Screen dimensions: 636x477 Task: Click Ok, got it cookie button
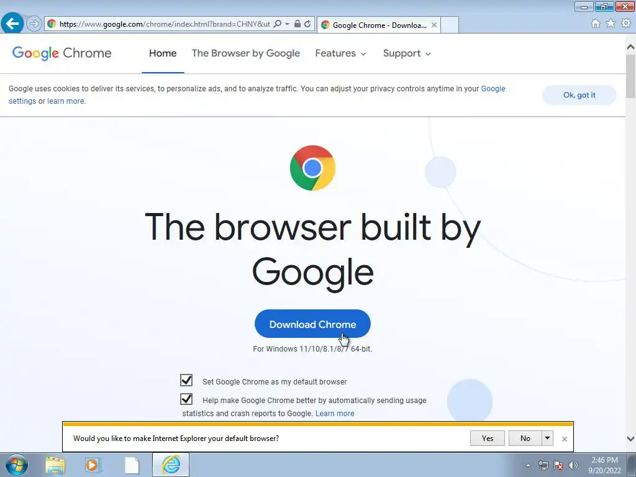[579, 95]
